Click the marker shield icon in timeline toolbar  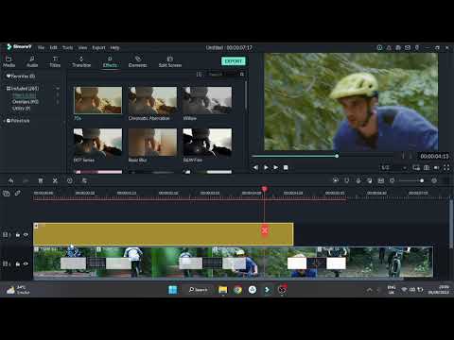(x=347, y=180)
